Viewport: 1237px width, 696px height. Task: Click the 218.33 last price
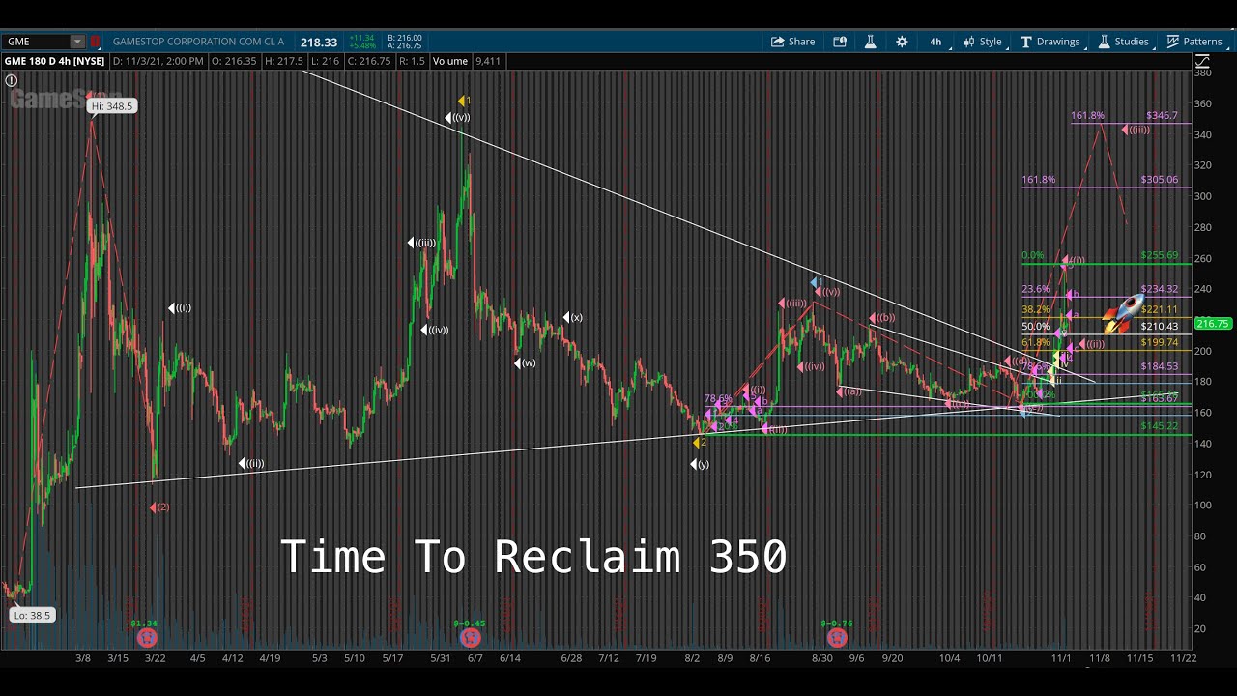(x=318, y=42)
